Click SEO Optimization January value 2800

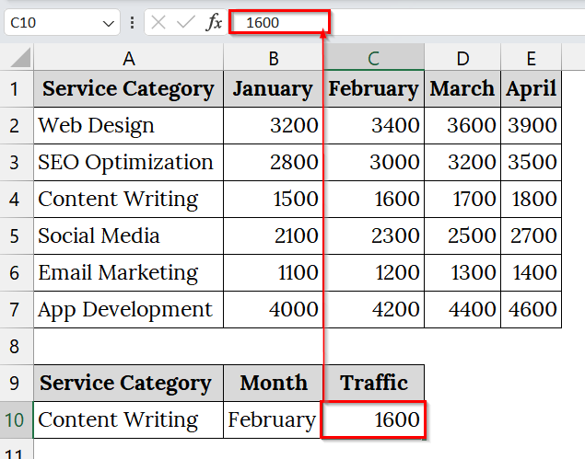(x=273, y=163)
